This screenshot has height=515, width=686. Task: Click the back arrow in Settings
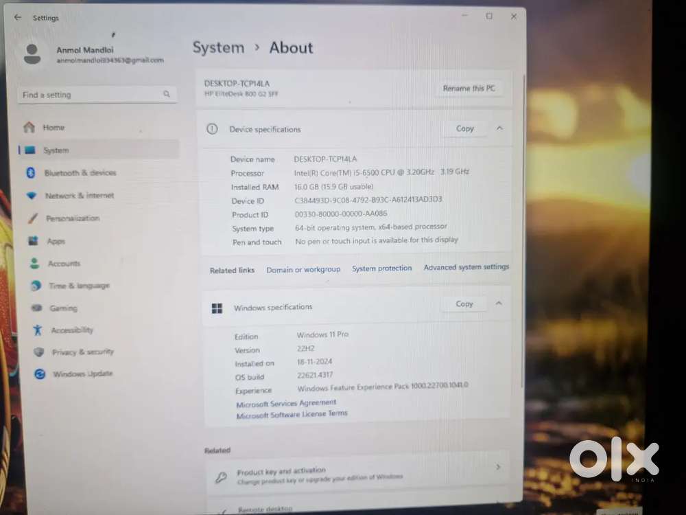point(18,17)
